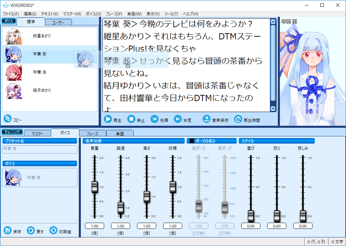Viewport: 346px width, 246px height.
Task: Click the 喜び value field
Action: pyautogui.click(x=251, y=226)
